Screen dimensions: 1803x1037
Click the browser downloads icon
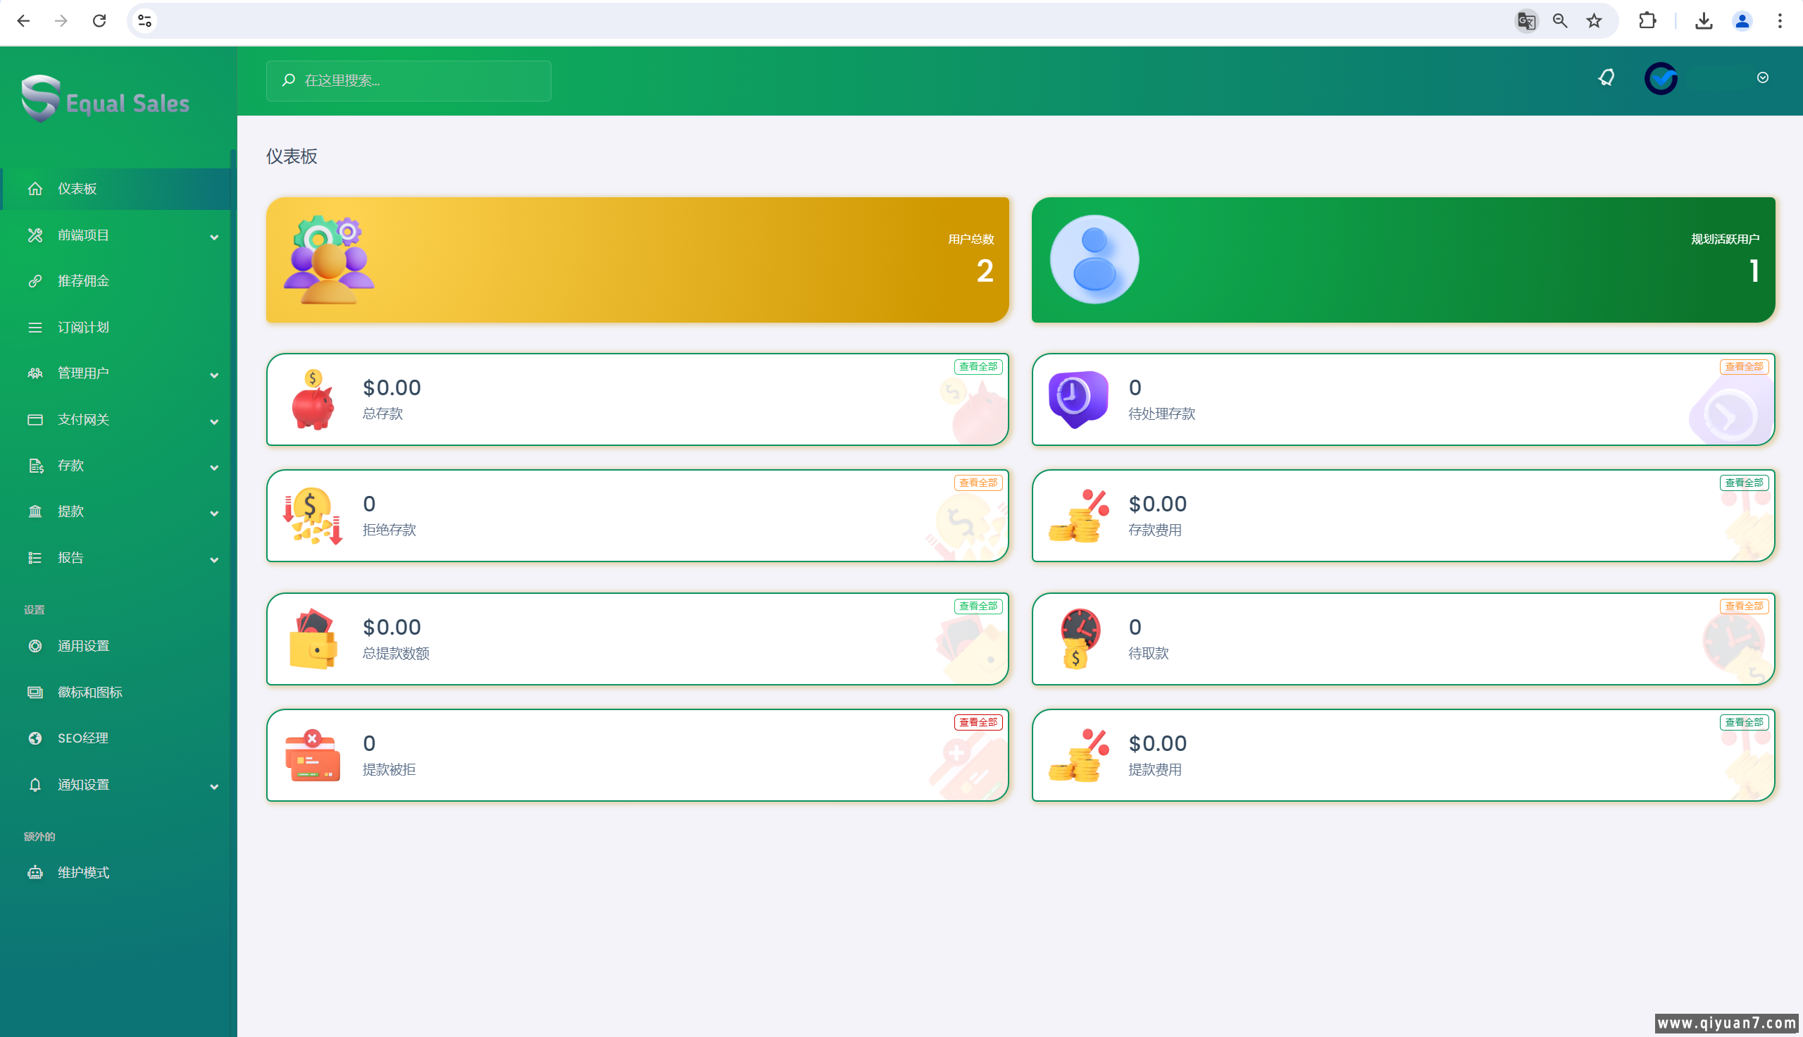pyautogui.click(x=1704, y=21)
